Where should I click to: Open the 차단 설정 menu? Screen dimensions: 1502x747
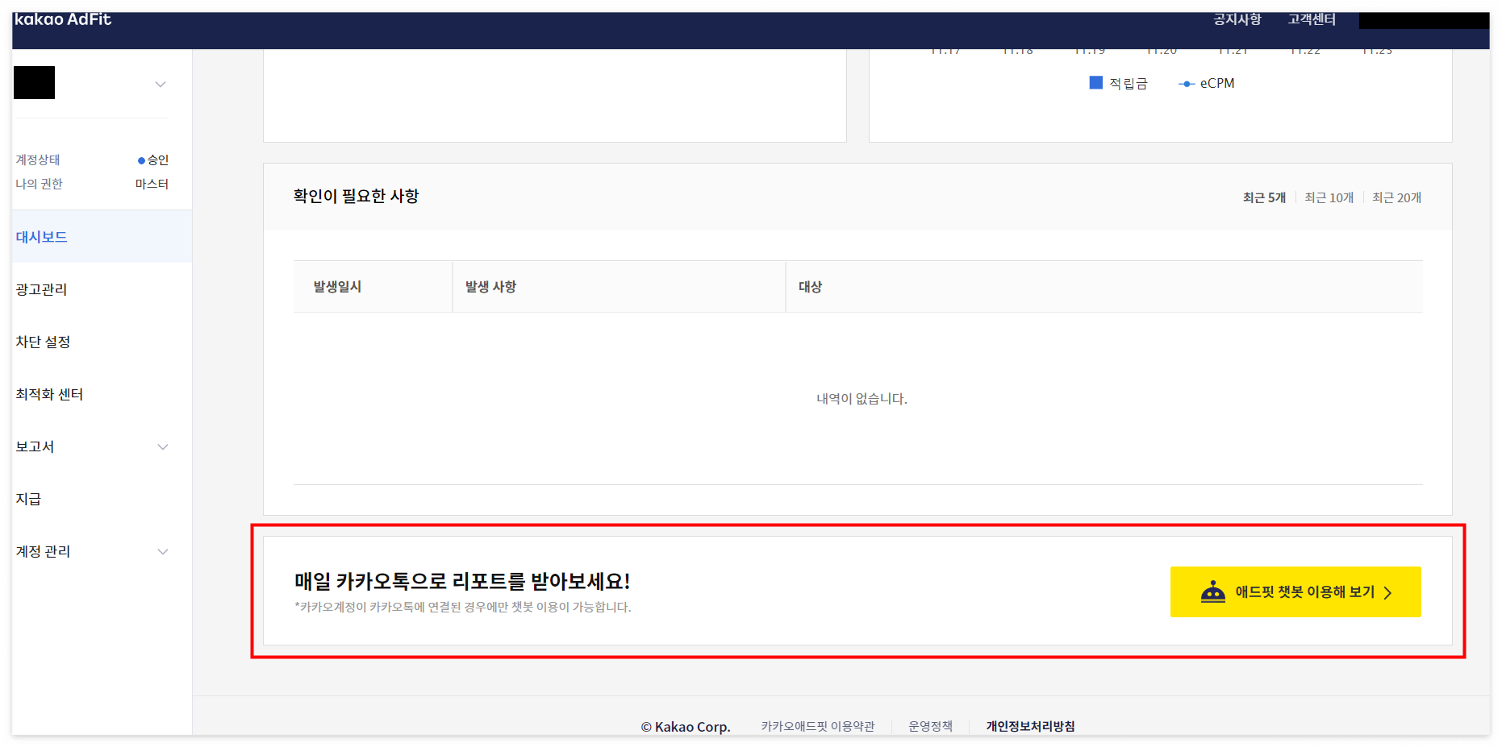[102, 342]
